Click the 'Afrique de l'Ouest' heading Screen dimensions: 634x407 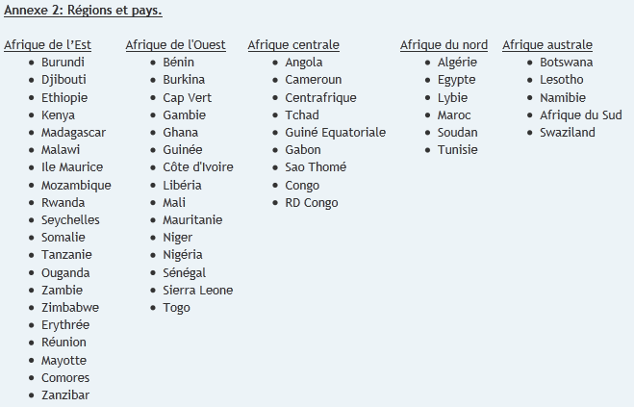pyautogui.click(x=175, y=45)
